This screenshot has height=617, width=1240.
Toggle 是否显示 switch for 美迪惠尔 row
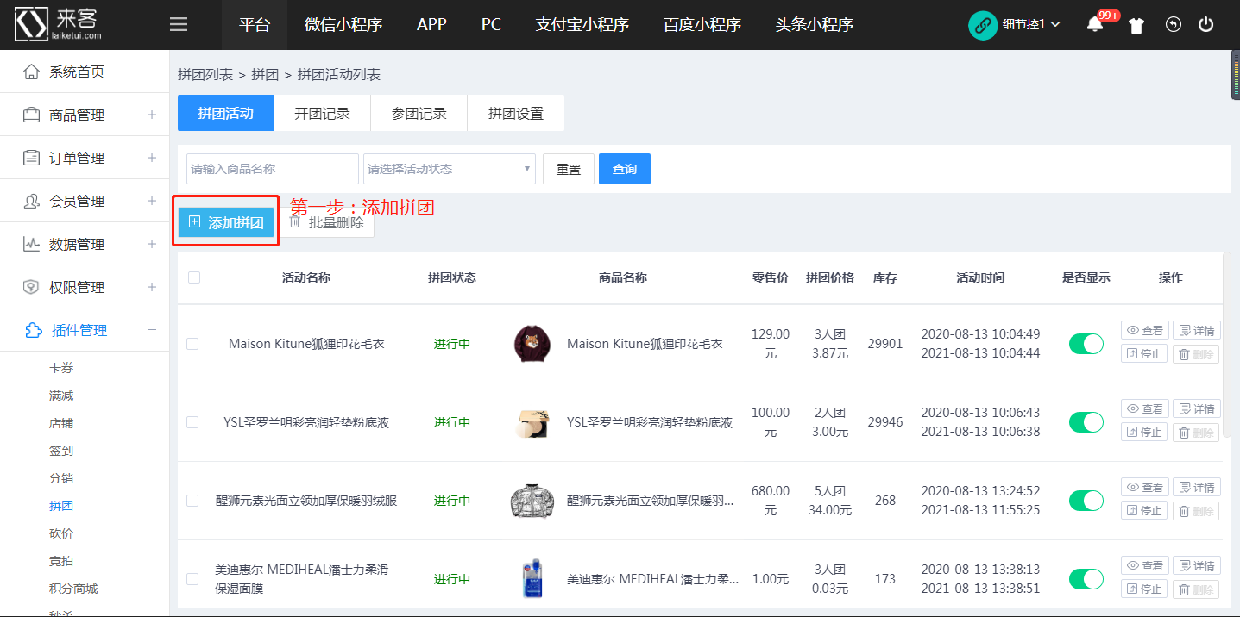1086,579
